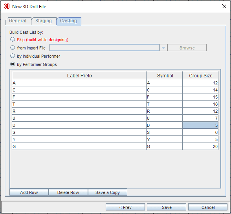The height and width of the screenshot is (214, 231).
Task: Click Symbol cell in row S
Action: (x=165, y=132)
